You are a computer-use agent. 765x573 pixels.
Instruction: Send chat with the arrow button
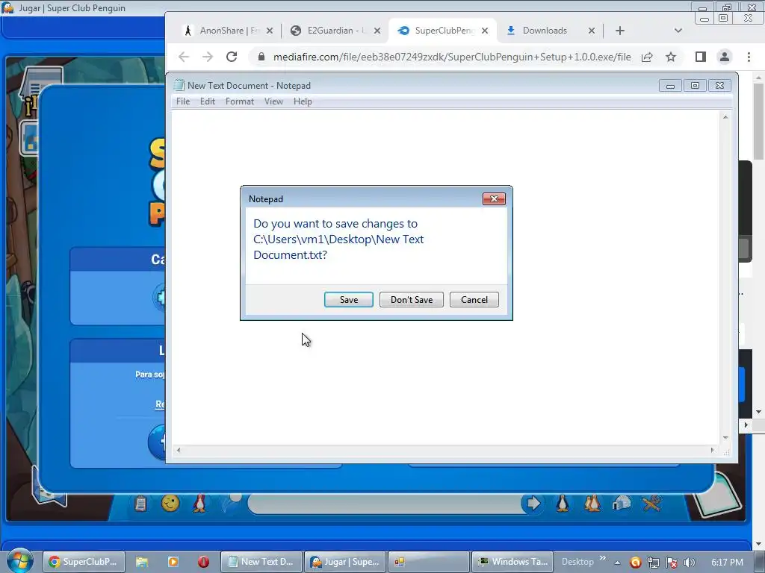point(533,504)
